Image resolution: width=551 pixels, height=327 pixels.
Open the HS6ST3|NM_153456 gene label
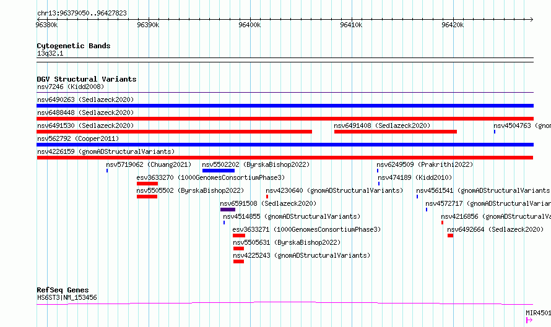click(x=67, y=297)
